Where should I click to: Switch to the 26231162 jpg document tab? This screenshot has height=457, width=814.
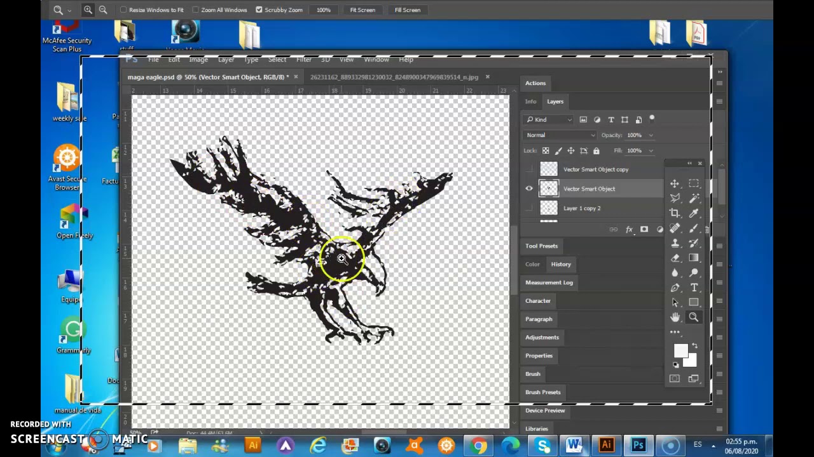394,77
